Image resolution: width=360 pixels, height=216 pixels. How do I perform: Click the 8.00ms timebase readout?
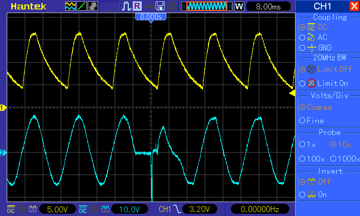point(268,6)
